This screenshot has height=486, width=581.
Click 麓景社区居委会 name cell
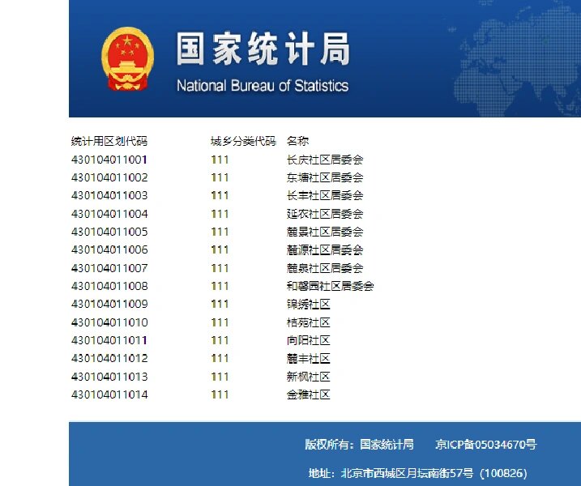[325, 232]
